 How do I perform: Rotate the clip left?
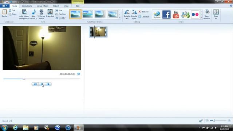pyautogui.click(x=127, y=15)
